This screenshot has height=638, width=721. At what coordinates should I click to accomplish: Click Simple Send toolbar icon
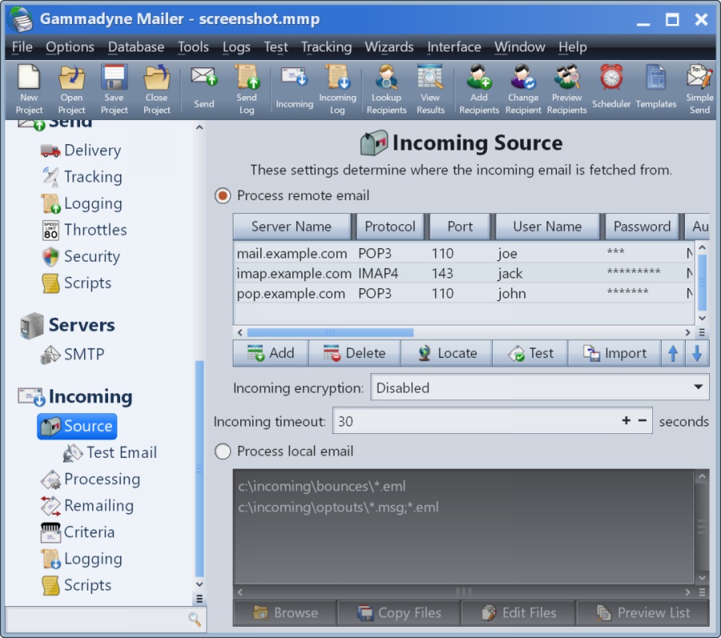pyautogui.click(x=699, y=89)
